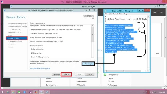Click Hide in Server Manager
The height and width of the screenshot is (94, 167).
[x=157, y=54]
